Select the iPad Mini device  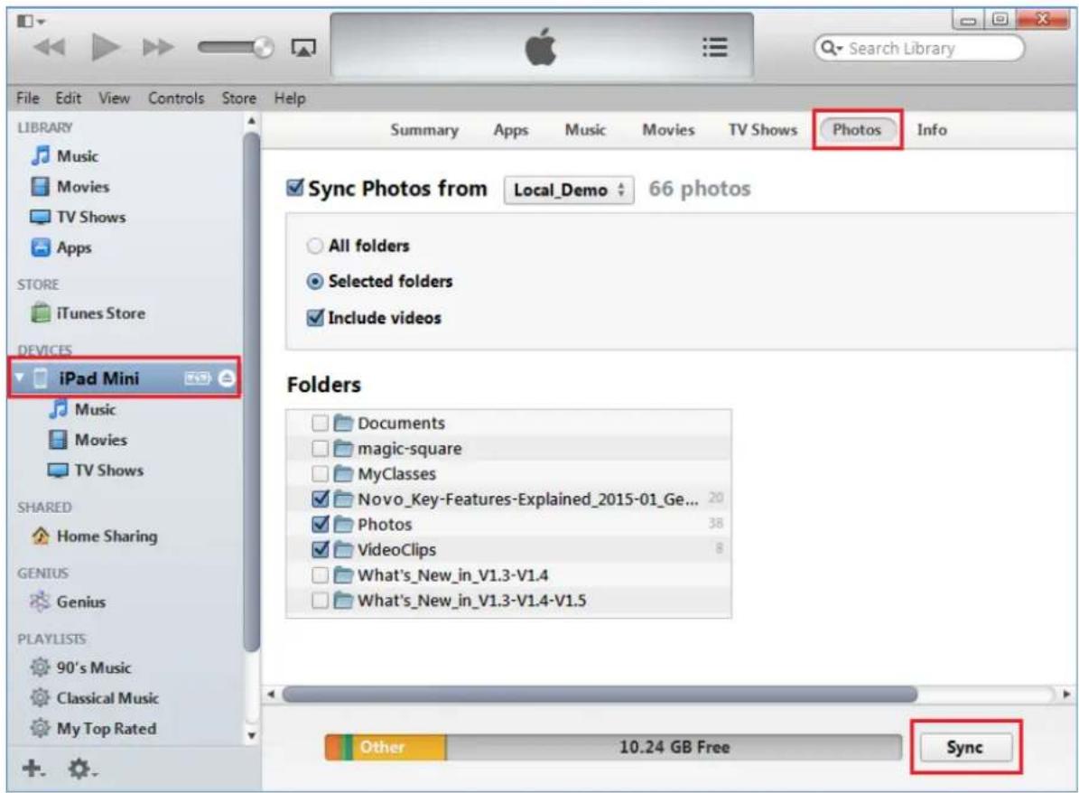(x=125, y=378)
